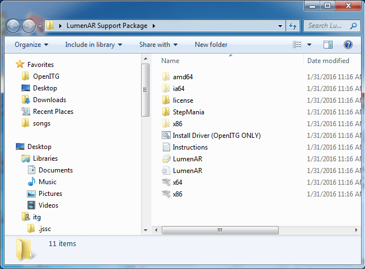Select the StepMania folder icon
Image resolution: width=365 pixels, height=269 pixels.
(166, 112)
